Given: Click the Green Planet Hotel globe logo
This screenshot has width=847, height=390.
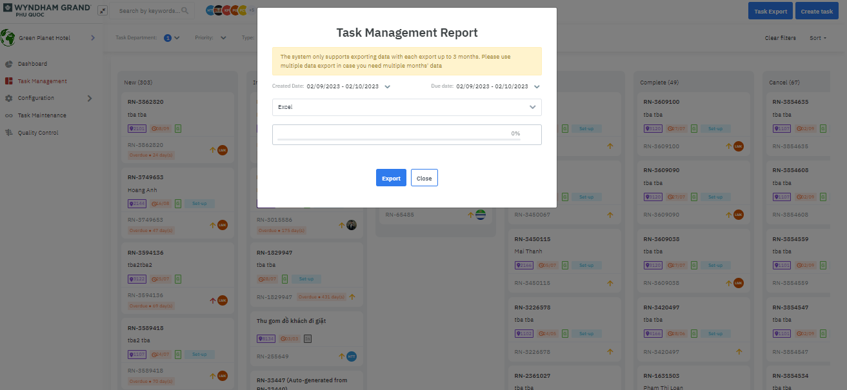Looking at the screenshot, I should pos(8,37).
